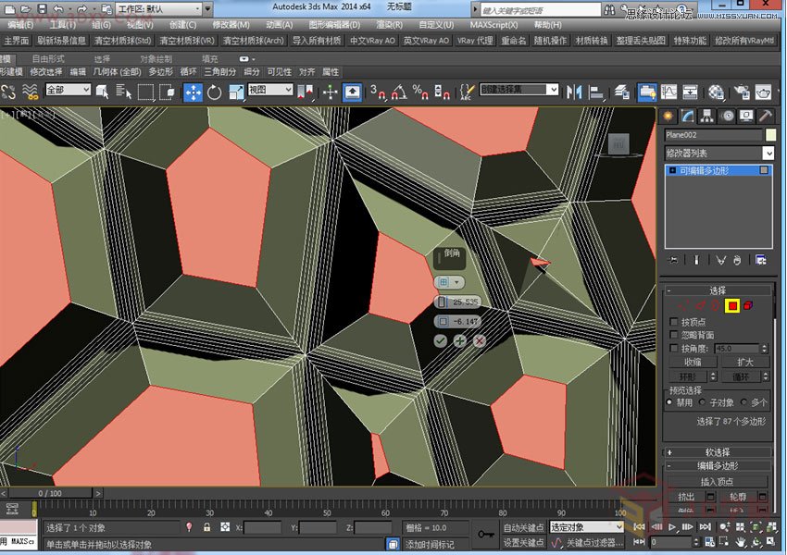Expand the 软选择 rollout

718,451
